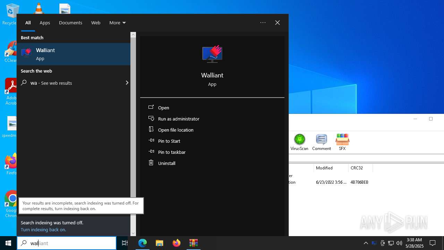This screenshot has width=444, height=250.
Task: Open the Google Chrome desktop icon
Action: [11, 204]
